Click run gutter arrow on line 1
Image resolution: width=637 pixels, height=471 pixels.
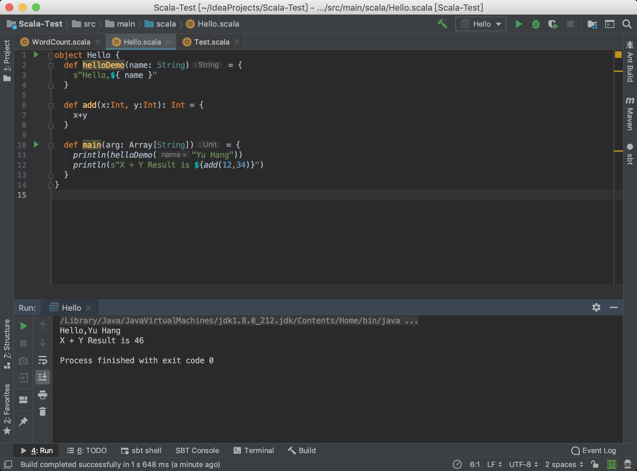point(36,55)
